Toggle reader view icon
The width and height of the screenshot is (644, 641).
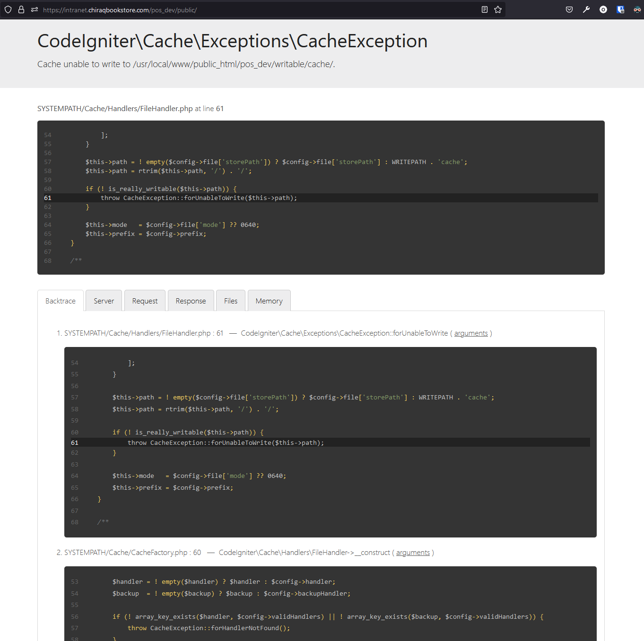click(x=485, y=9)
